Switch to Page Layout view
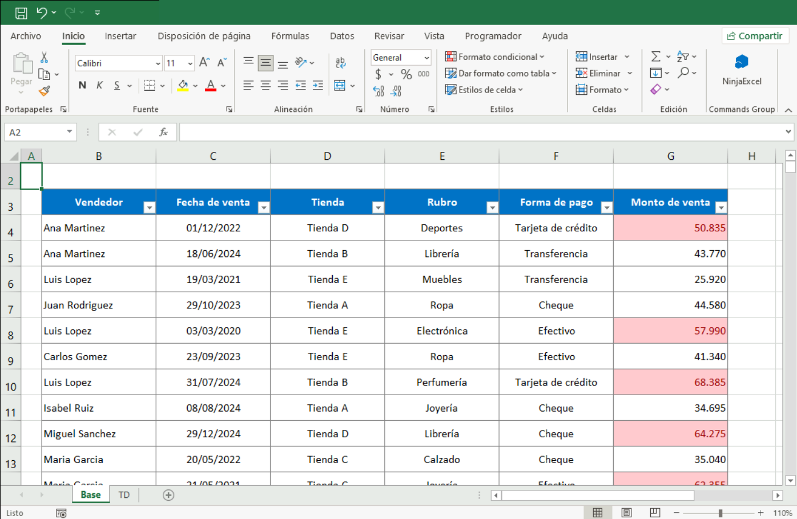 tap(626, 512)
